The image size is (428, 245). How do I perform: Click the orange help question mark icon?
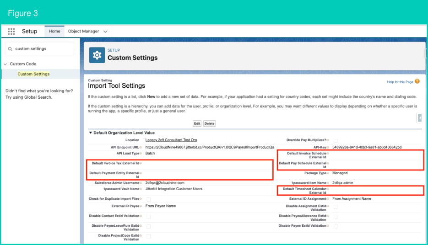tap(417, 81)
